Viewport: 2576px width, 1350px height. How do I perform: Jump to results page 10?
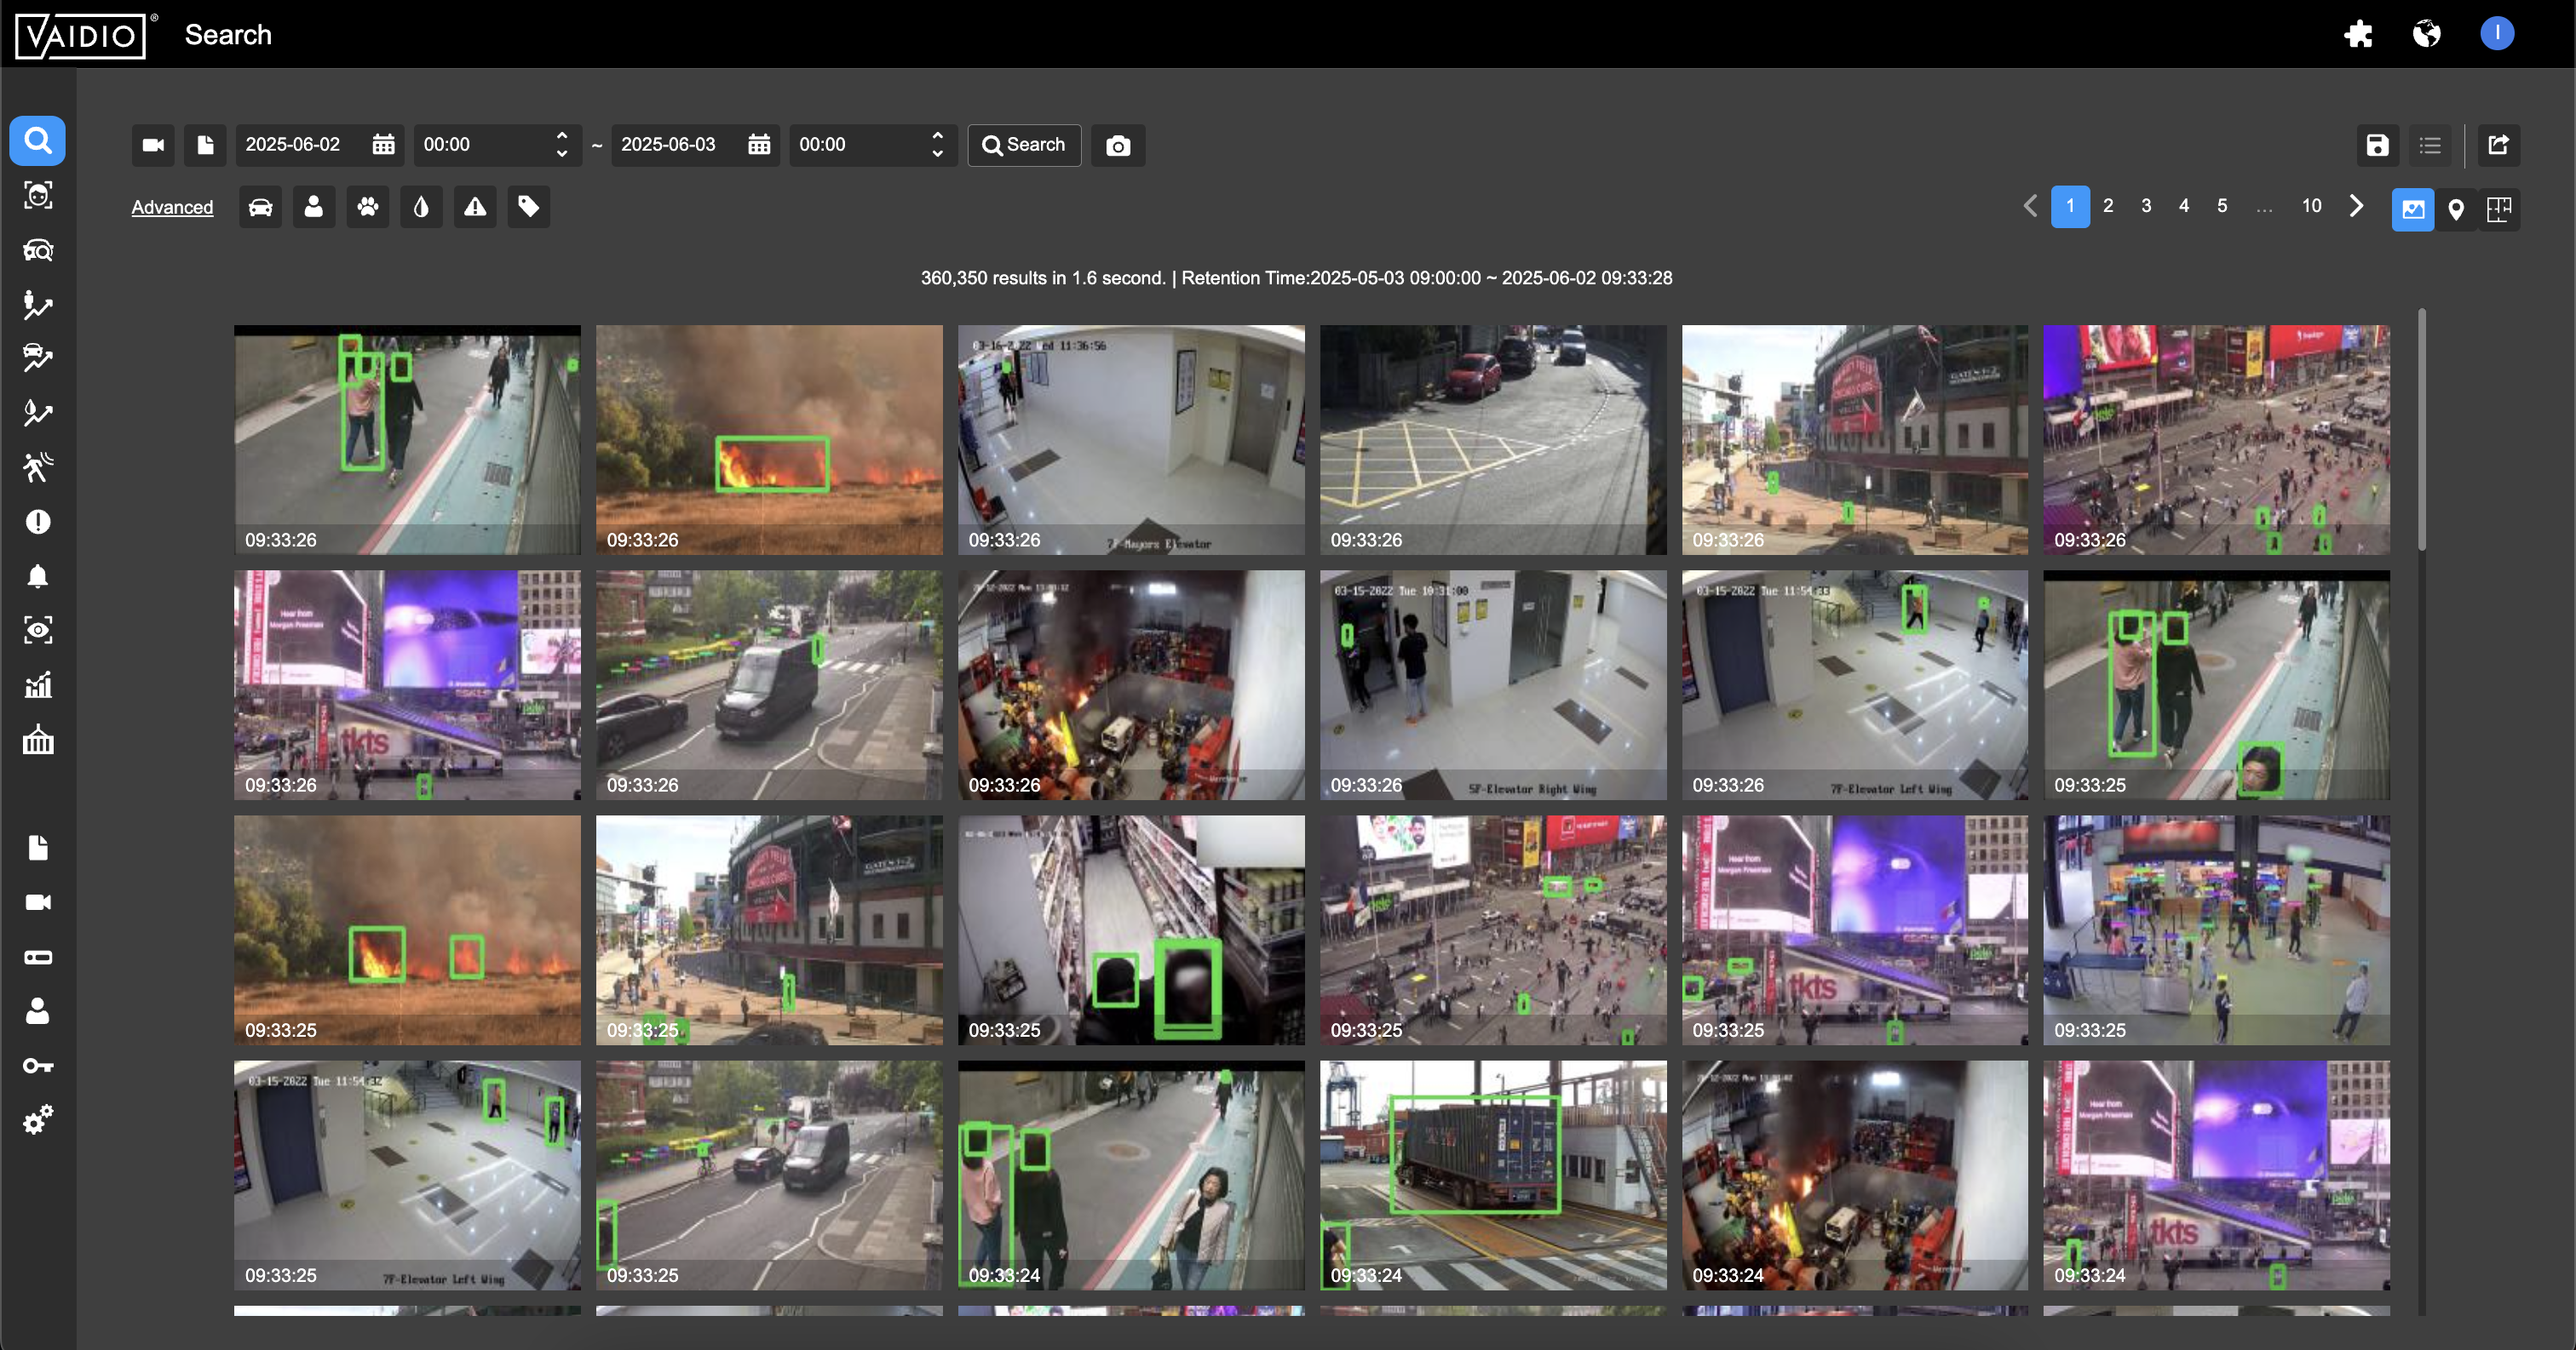[x=2311, y=206]
